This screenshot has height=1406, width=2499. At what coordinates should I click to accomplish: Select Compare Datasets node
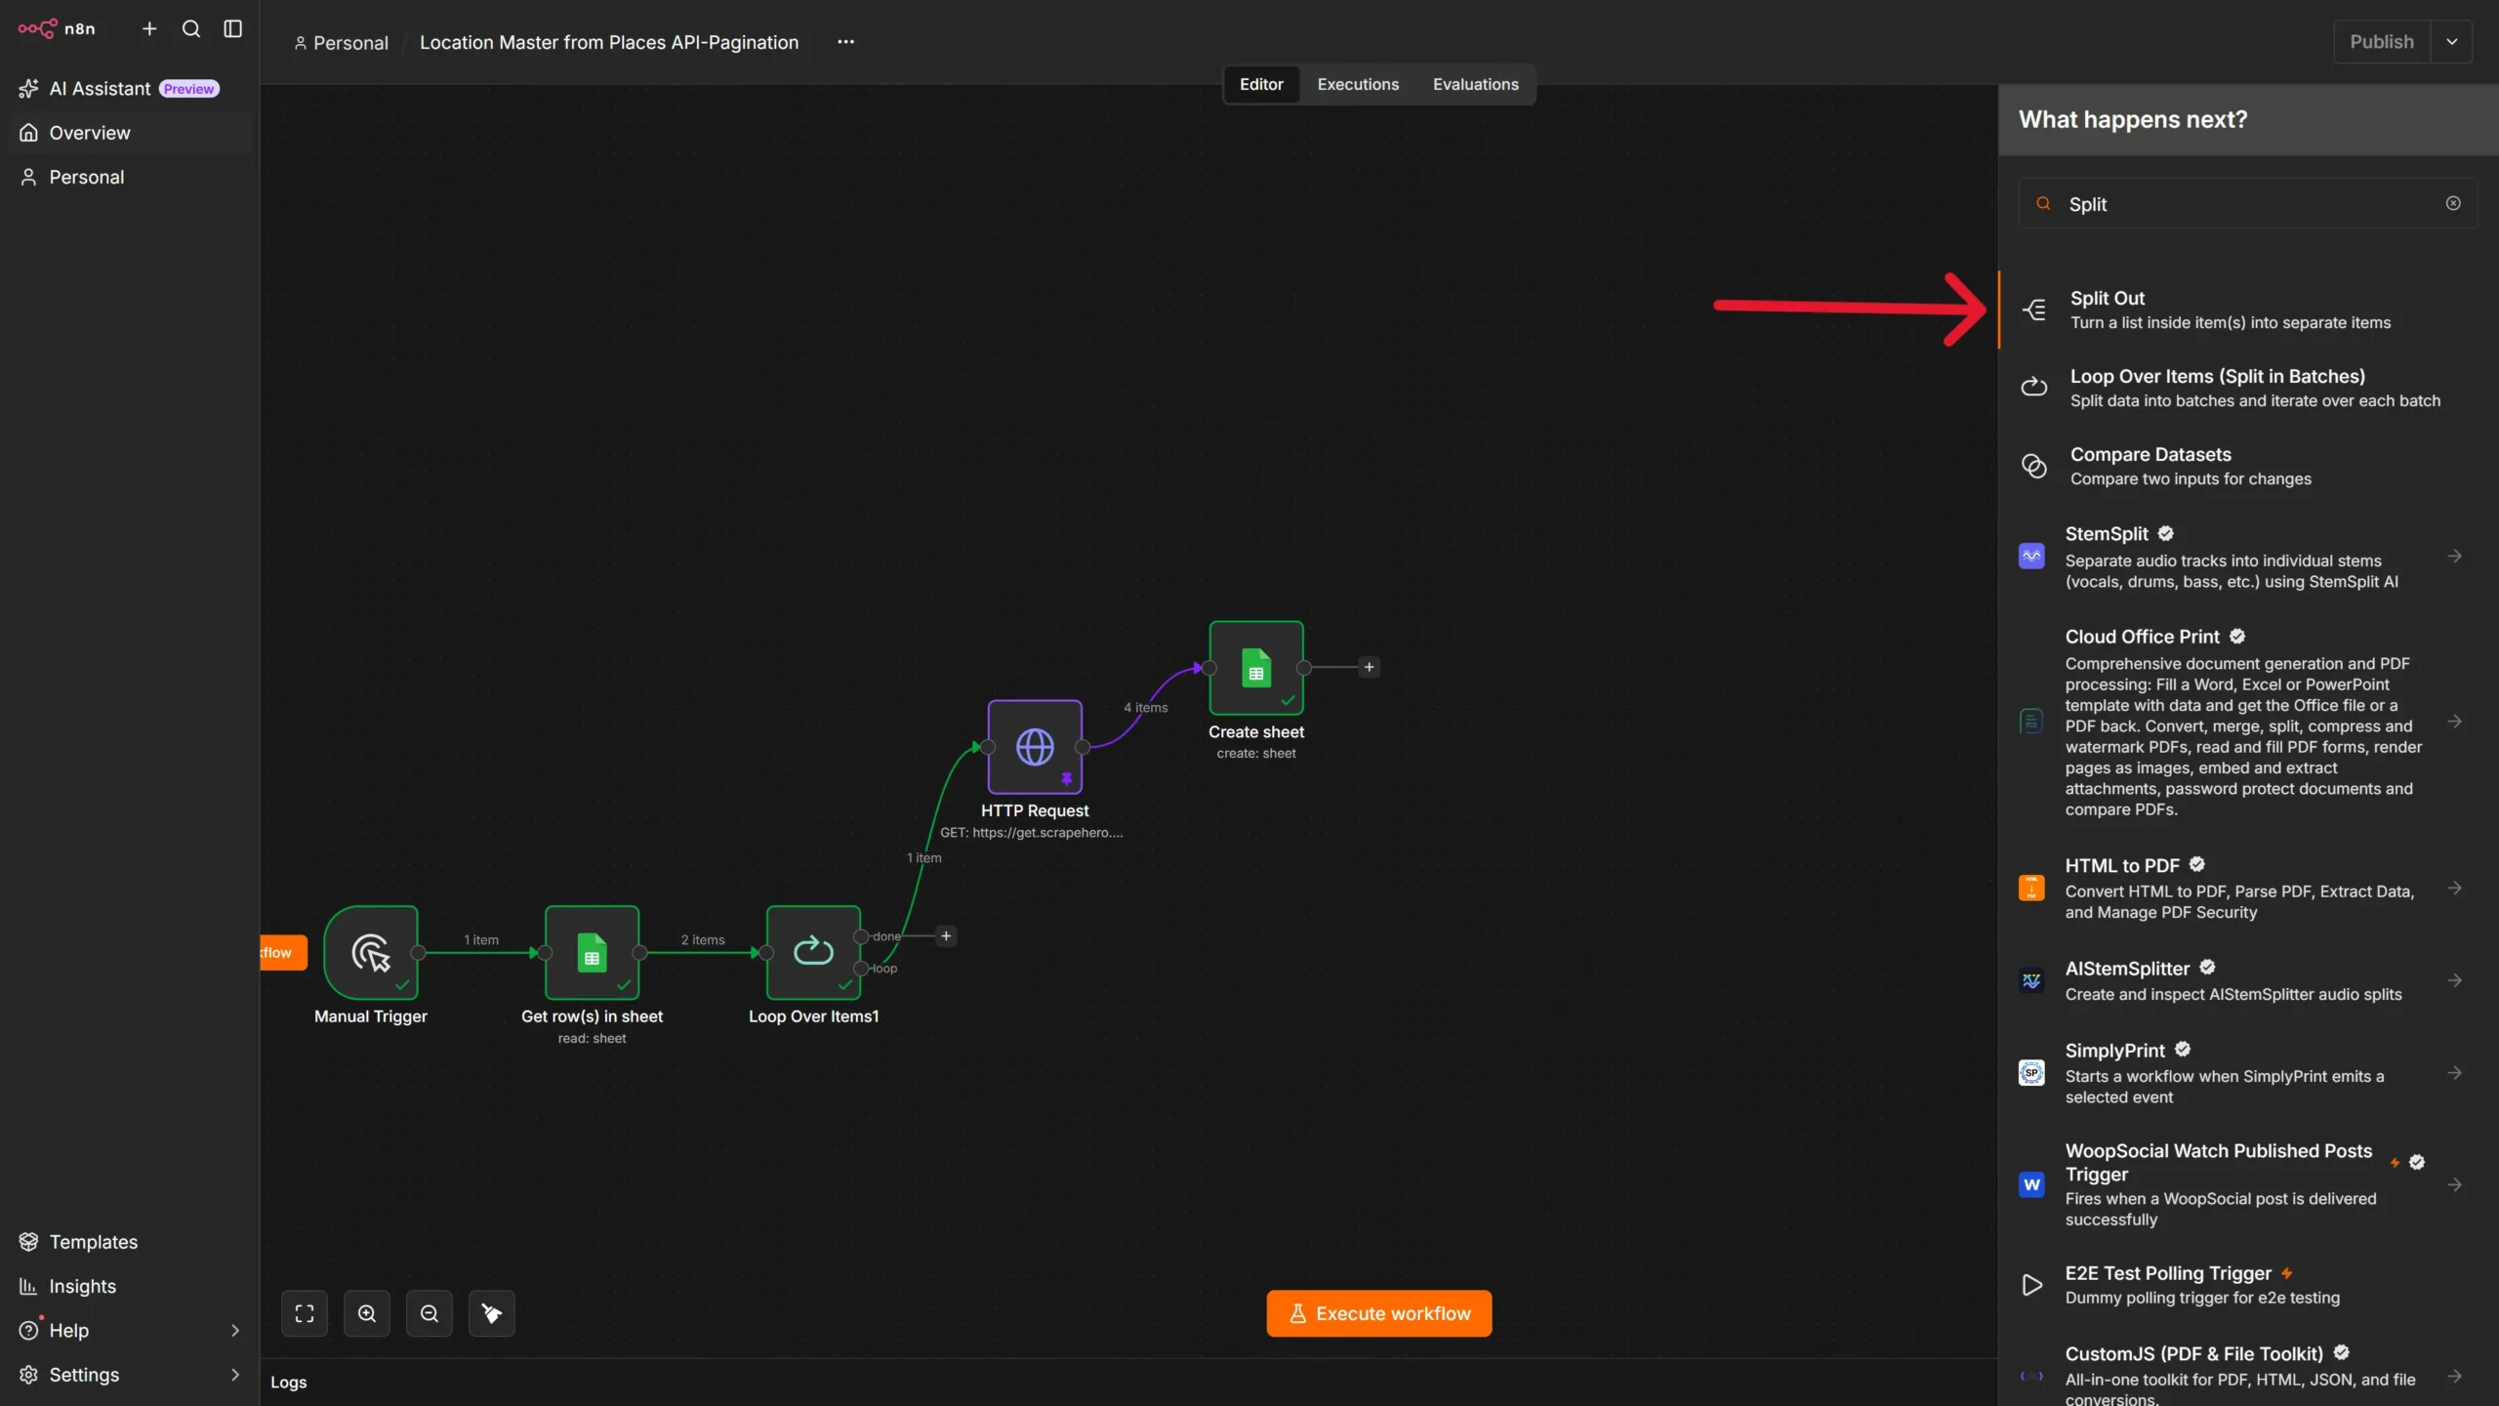2248,466
